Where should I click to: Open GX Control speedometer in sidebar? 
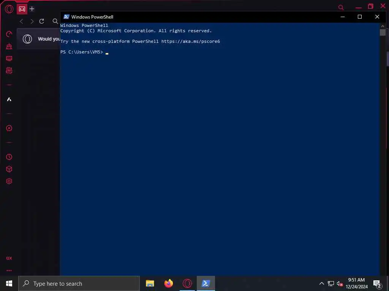click(x=9, y=34)
